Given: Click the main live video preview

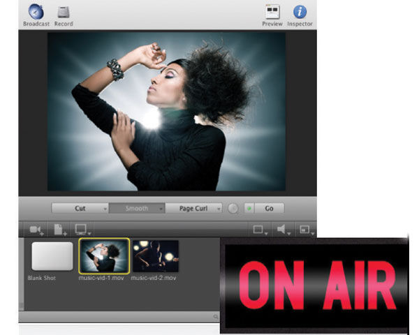Looking at the screenshot, I should [166, 112].
